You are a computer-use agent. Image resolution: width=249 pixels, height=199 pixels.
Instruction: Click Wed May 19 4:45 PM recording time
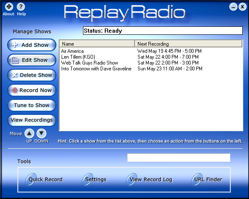pyautogui.click(x=169, y=51)
